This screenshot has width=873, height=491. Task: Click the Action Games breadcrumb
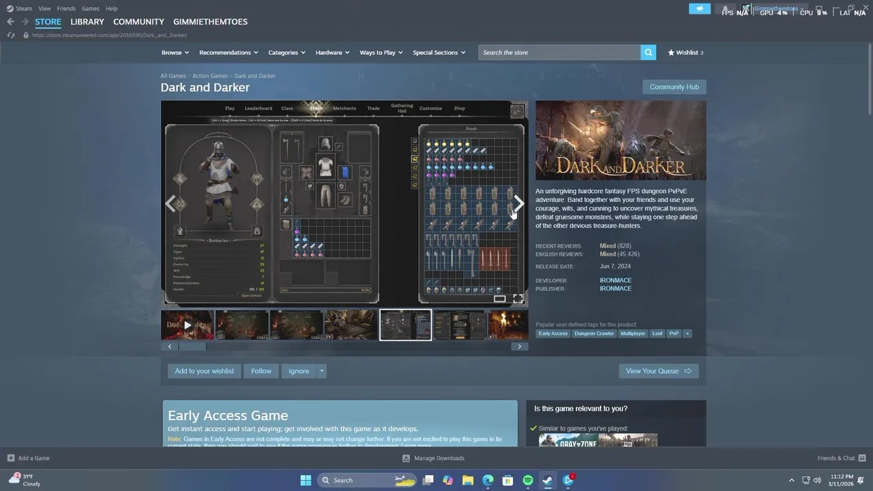pyautogui.click(x=210, y=76)
